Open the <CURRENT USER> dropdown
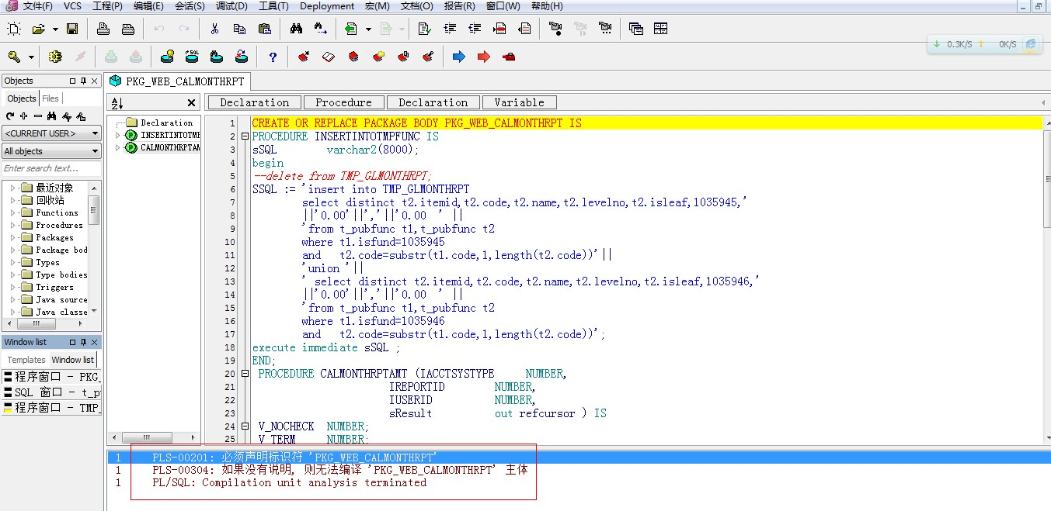Image resolution: width=1051 pixels, height=511 pixels. pyautogui.click(x=52, y=133)
